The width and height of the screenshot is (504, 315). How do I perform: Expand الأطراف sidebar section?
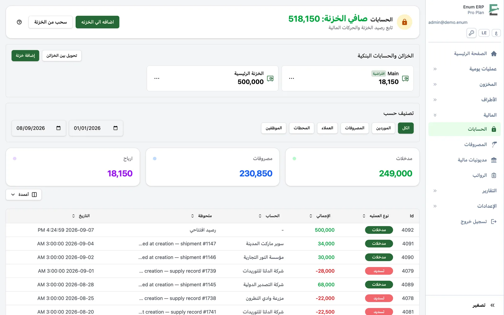pyautogui.click(x=465, y=100)
